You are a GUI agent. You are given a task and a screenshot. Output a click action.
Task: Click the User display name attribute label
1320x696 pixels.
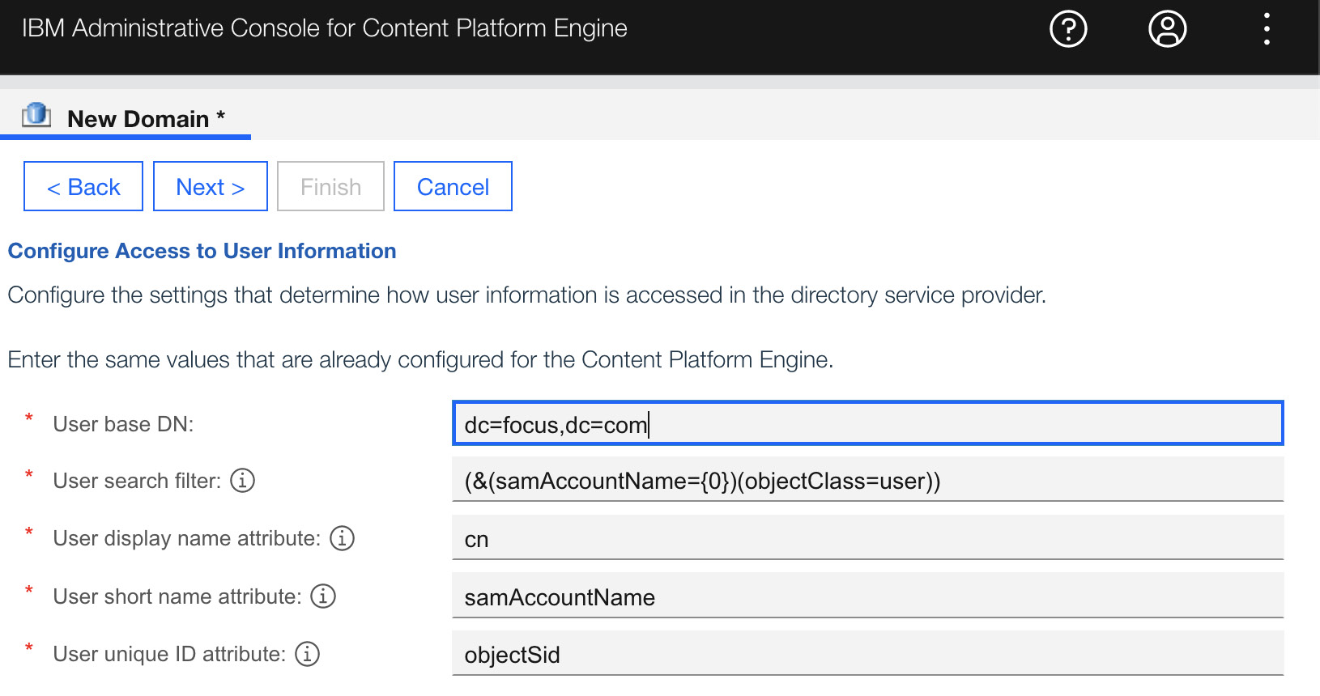187,538
